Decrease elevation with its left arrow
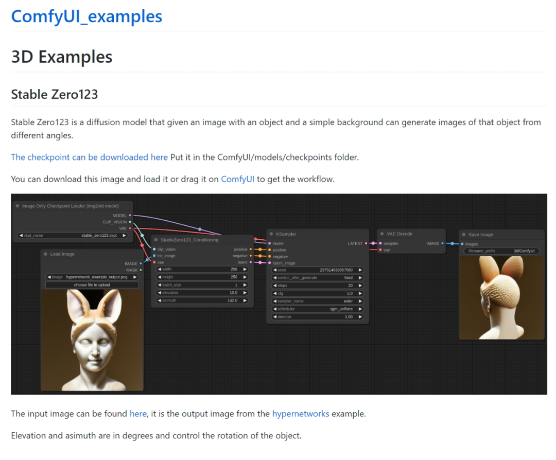Screen dimensions: 556x460 point(160,293)
